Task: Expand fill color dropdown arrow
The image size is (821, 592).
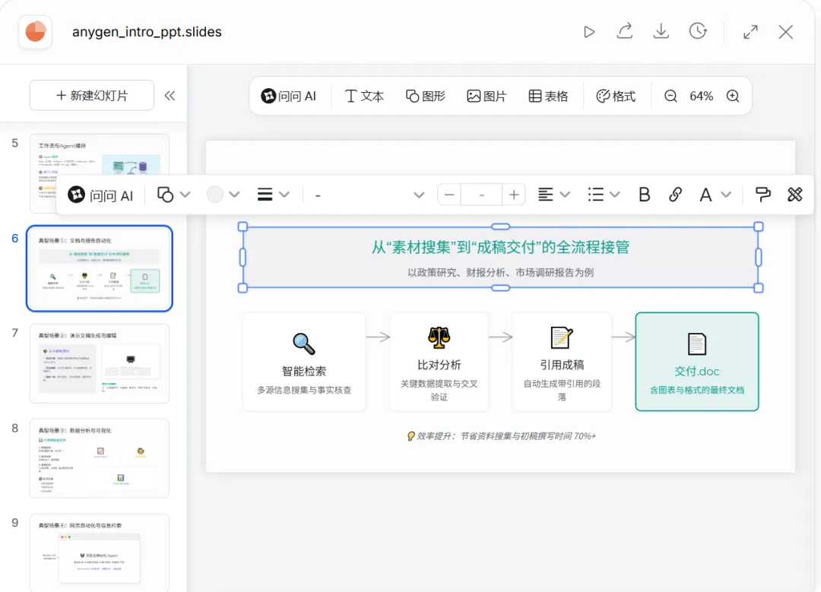Action: point(235,195)
